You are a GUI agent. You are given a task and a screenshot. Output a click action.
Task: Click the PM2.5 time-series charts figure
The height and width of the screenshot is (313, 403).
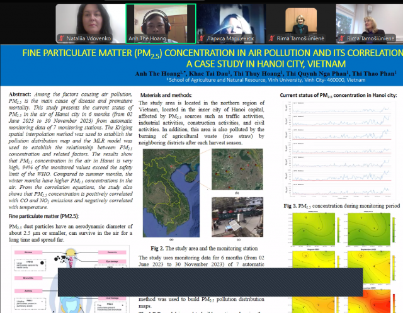pyautogui.click(x=339, y=151)
